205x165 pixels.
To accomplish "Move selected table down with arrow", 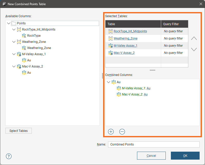I will 194,49.
